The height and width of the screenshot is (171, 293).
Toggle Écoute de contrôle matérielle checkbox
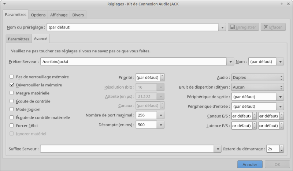[x=12, y=118]
